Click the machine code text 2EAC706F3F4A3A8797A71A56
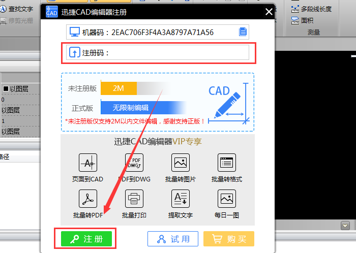The height and width of the screenshot is (253, 356). 162,33
